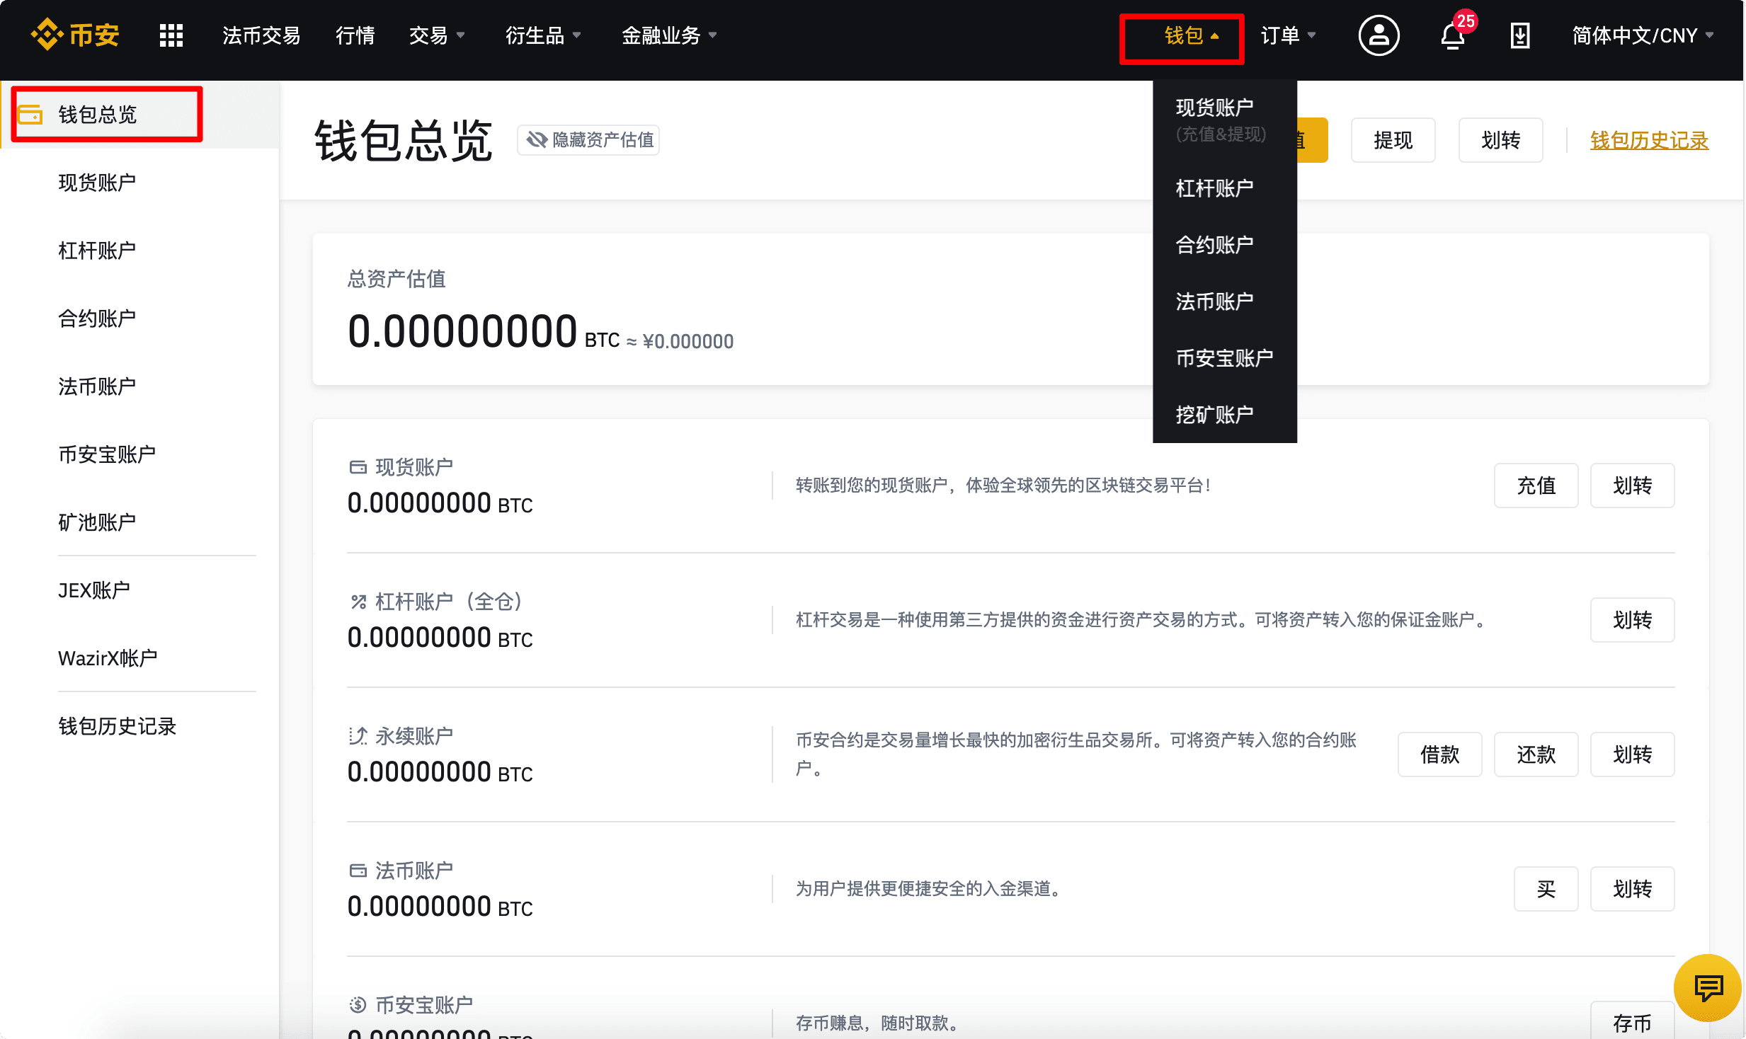Click 还款 in the 永续账户 row
The image size is (1746, 1039).
point(1536,754)
